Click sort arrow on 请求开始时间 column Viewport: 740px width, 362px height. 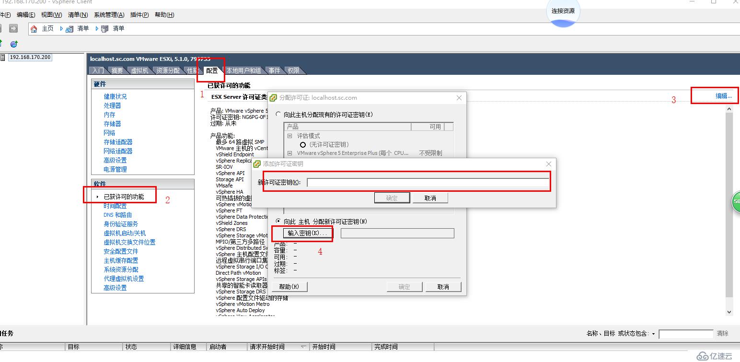click(x=303, y=347)
